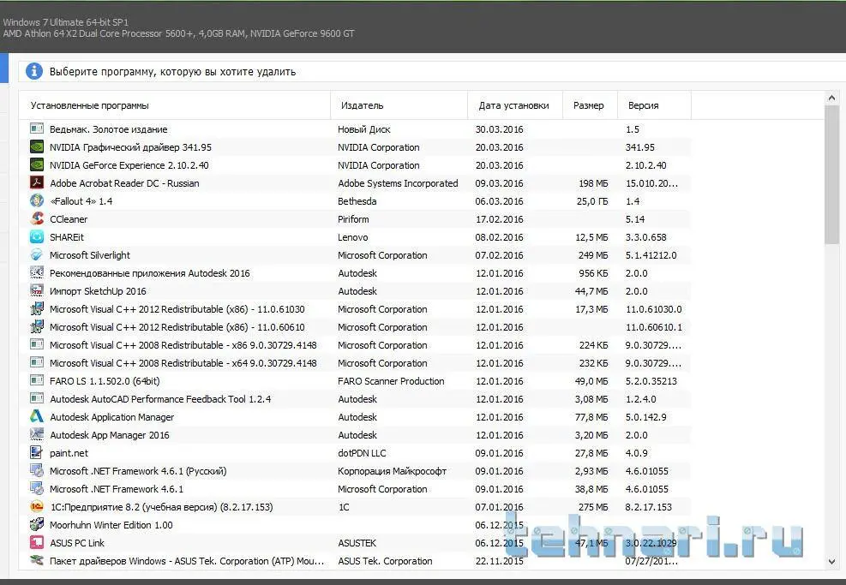Click the Visual C++ 2008 x86 icon

(37, 344)
